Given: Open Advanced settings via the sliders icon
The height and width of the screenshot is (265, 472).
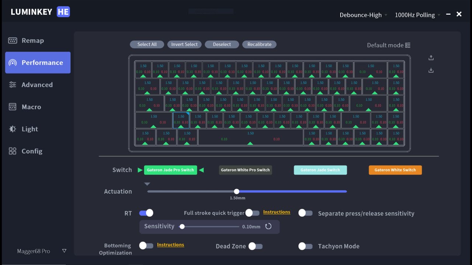Looking at the screenshot, I should [x=12, y=85].
